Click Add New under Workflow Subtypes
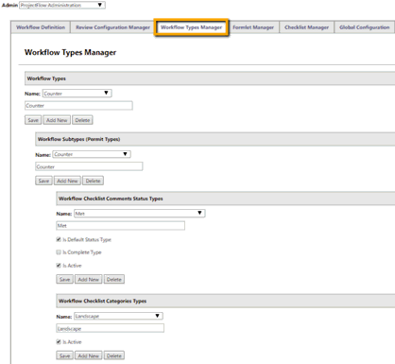The width and height of the screenshot is (395, 364). pos(67,181)
